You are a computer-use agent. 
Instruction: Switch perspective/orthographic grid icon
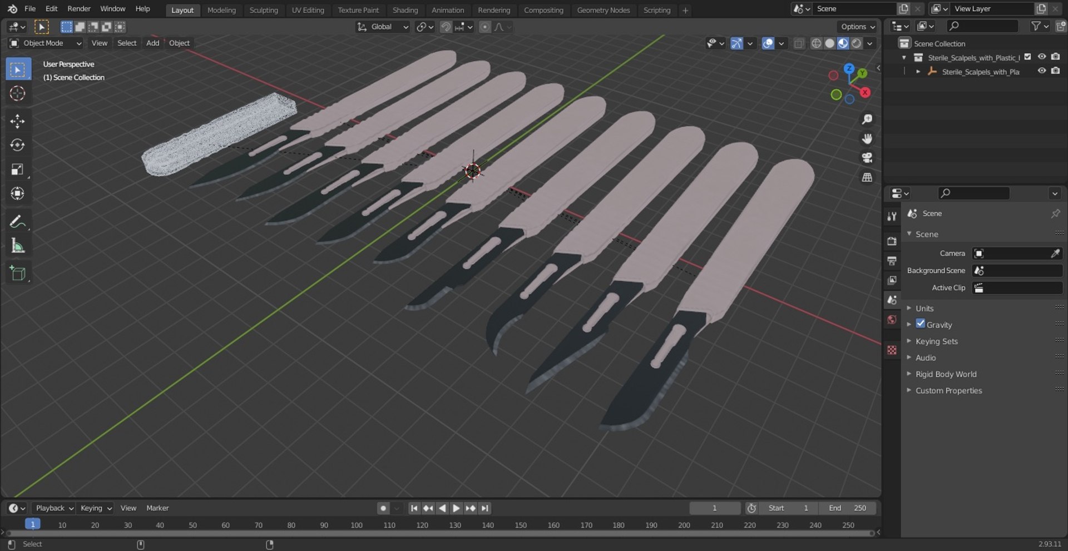coord(867,177)
